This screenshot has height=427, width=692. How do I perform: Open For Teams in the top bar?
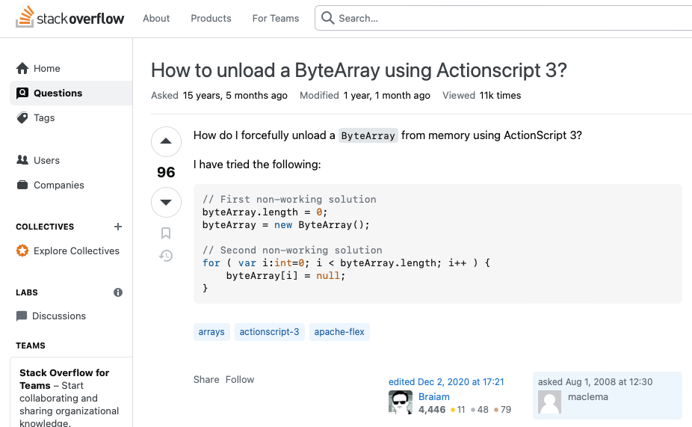point(275,18)
